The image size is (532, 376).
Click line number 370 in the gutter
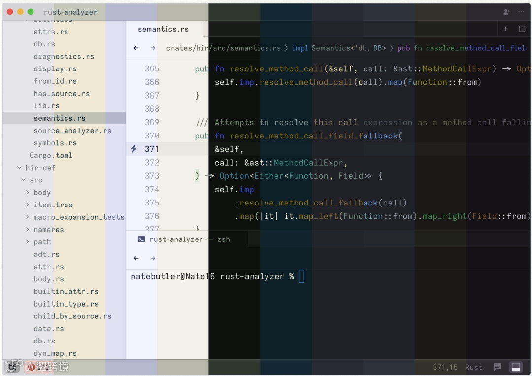(x=152, y=136)
